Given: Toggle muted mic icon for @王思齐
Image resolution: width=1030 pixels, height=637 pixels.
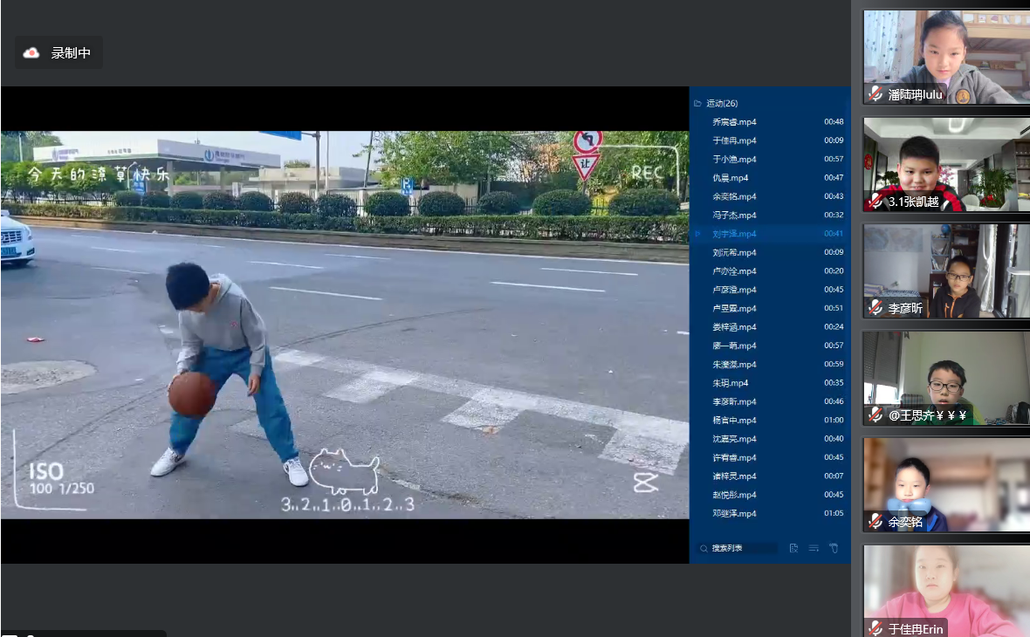Looking at the screenshot, I should pyautogui.click(x=875, y=414).
